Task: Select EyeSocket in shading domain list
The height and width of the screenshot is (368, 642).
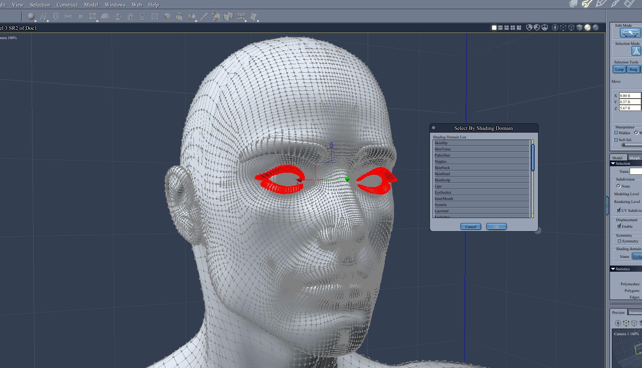Action: [x=481, y=193]
